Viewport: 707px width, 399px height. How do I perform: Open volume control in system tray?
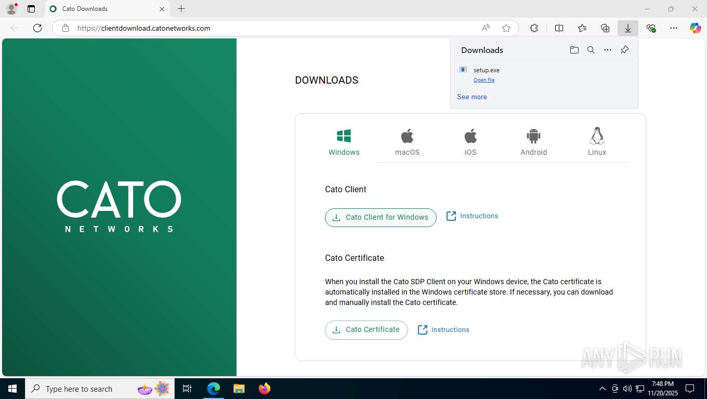[627, 389]
